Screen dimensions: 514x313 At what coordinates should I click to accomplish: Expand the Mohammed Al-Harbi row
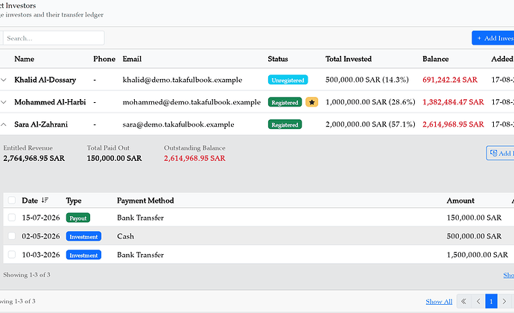(x=4, y=102)
